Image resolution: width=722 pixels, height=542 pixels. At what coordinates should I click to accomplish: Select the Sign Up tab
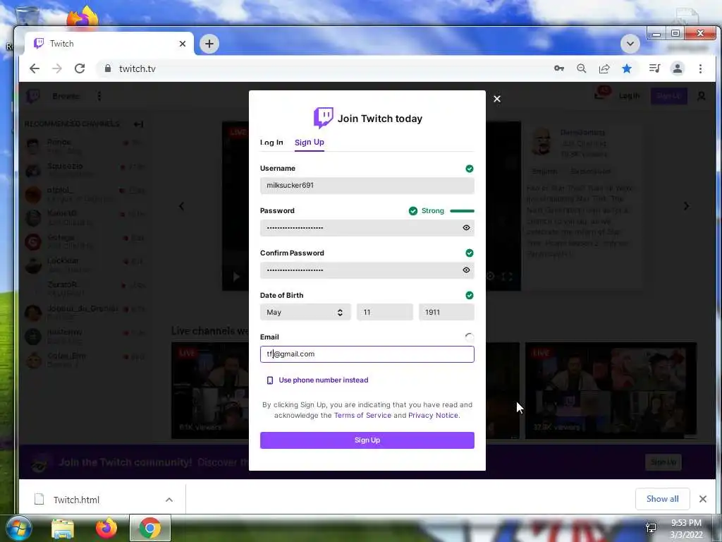click(x=310, y=143)
